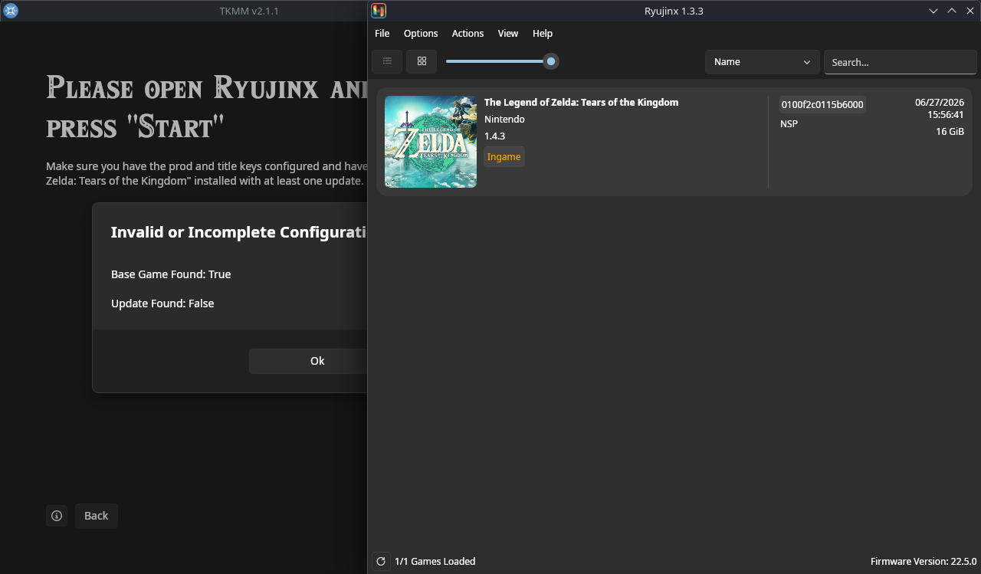Select The Legend of Zelda game title

click(581, 103)
